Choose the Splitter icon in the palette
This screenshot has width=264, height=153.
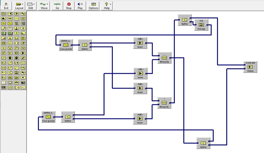coord(10,73)
